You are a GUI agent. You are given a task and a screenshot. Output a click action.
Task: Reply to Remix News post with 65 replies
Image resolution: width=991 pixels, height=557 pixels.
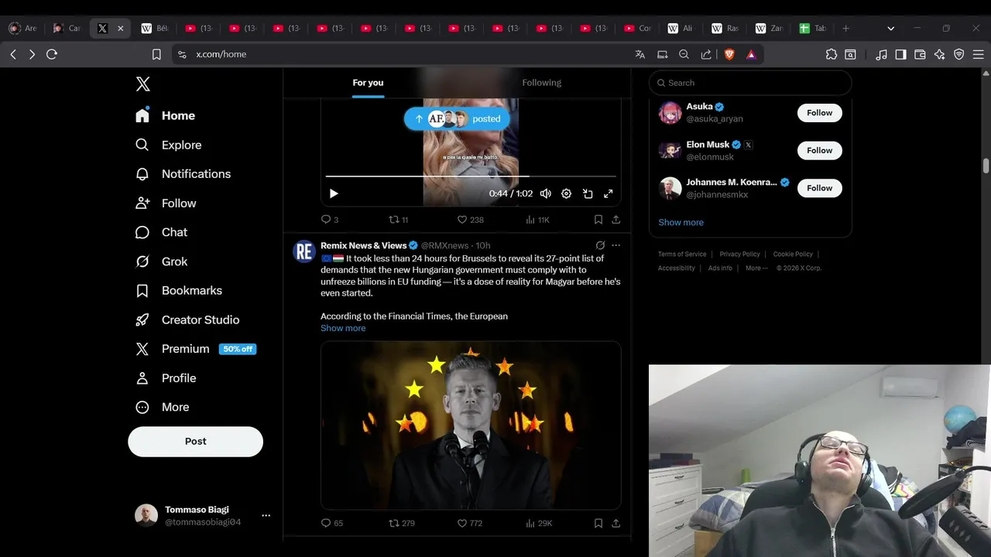point(332,523)
